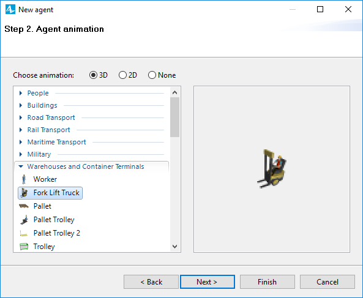363x298 pixels.
Task: Select the Worker figure icon
Action: (x=24, y=179)
